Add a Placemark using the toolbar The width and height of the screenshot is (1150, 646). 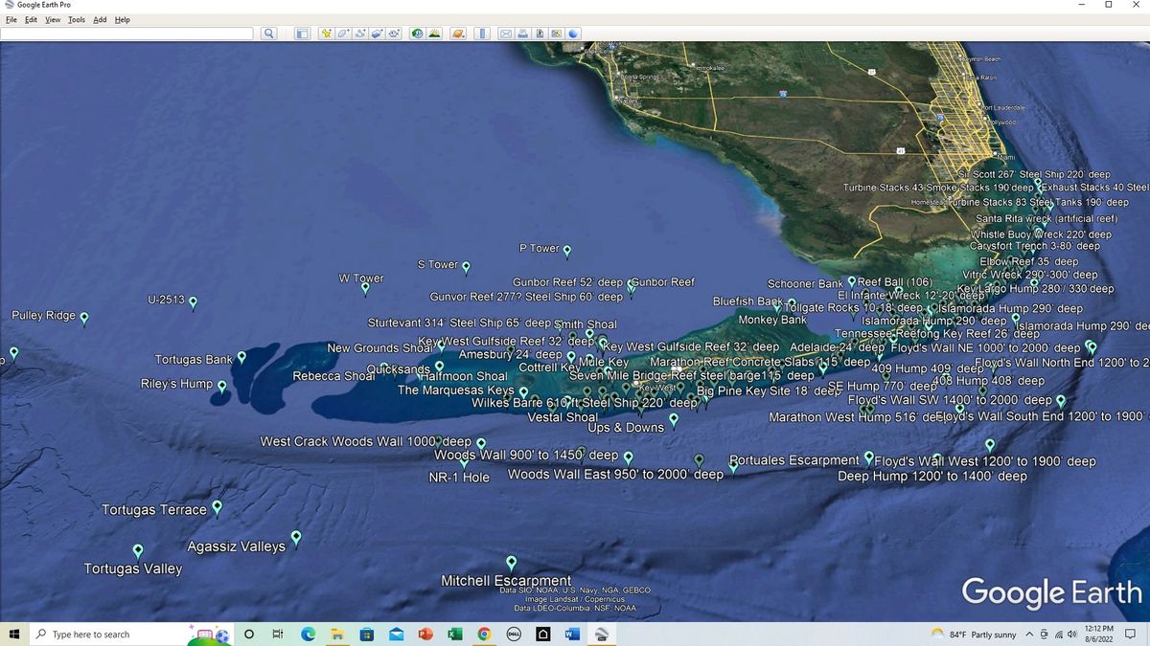pyautogui.click(x=325, y=33)
